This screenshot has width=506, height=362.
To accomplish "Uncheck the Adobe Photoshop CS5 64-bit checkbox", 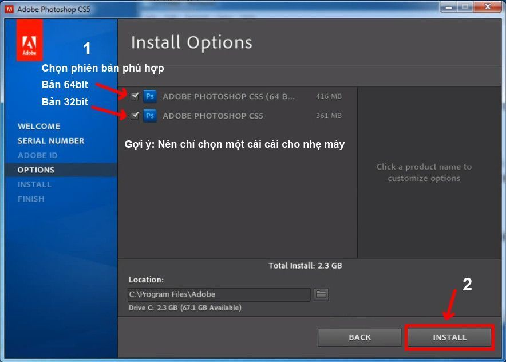I will [135, 96].
